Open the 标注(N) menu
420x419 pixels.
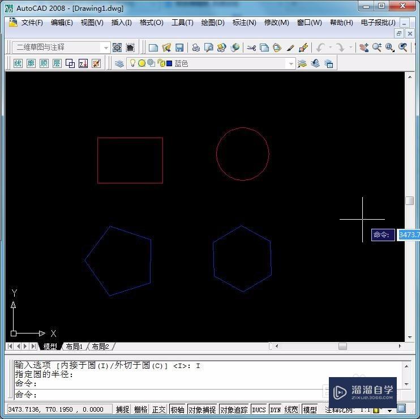coord(245,23)
